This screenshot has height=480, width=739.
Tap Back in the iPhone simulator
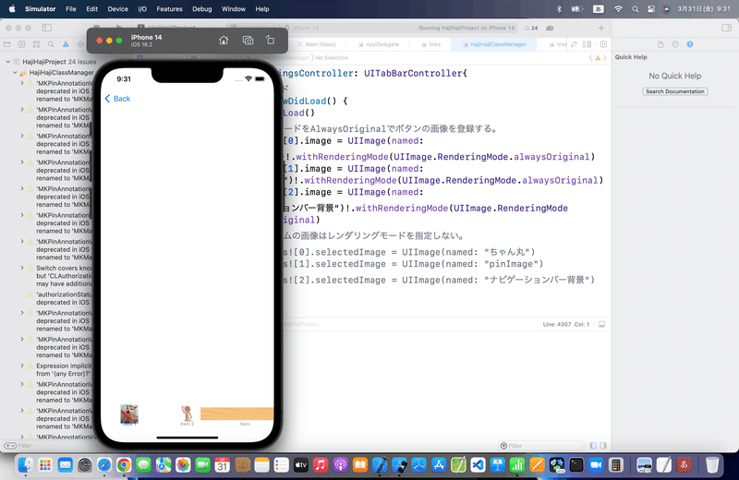click(x=117, y=99)
